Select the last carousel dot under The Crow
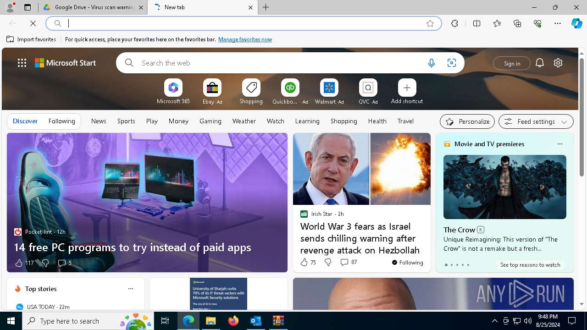Viewport: 587px width, 330px height. (x=468, y=265)
